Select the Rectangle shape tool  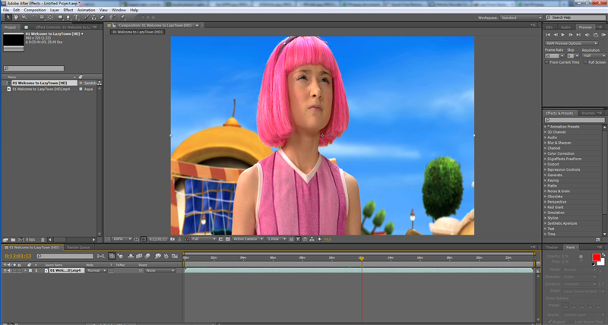coord(60,17)
